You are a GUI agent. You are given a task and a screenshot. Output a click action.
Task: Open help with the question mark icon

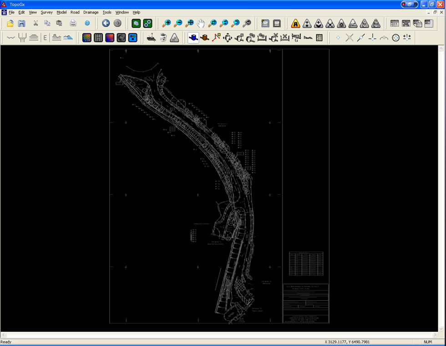pyautogui.click(x=87, y=23)
